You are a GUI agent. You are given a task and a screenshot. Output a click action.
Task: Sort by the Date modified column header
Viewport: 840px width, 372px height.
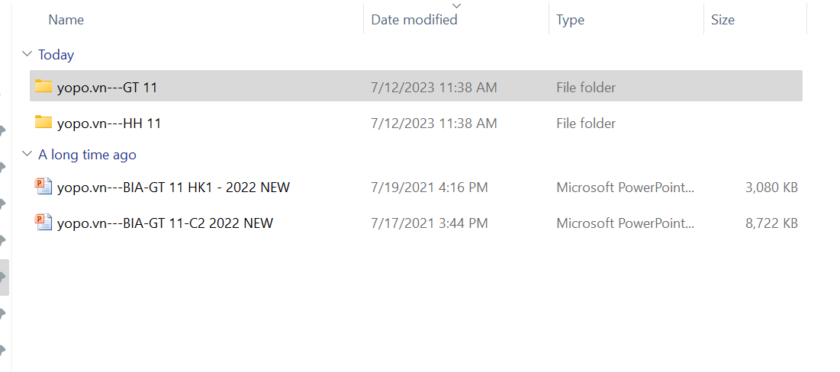pos(414,20)
